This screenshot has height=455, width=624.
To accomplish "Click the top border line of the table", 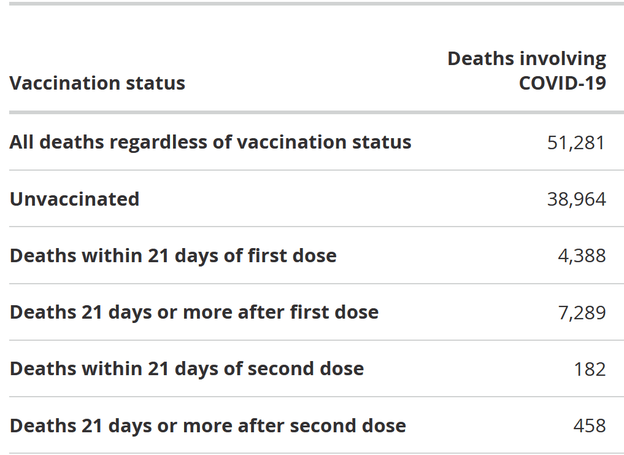I will (x=317, y=4).
